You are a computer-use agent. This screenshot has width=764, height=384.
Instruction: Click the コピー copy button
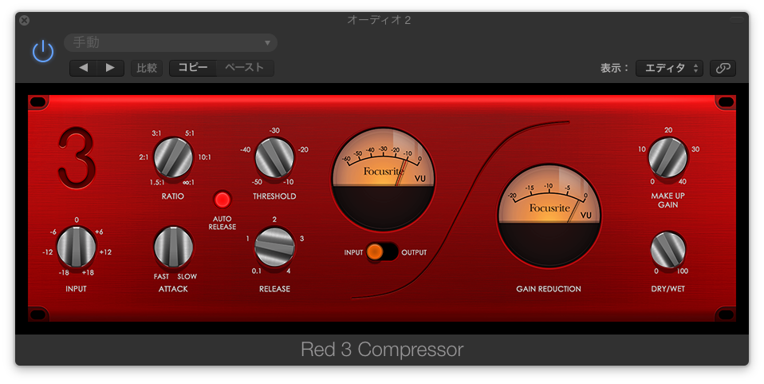click(x=193, y=68)
